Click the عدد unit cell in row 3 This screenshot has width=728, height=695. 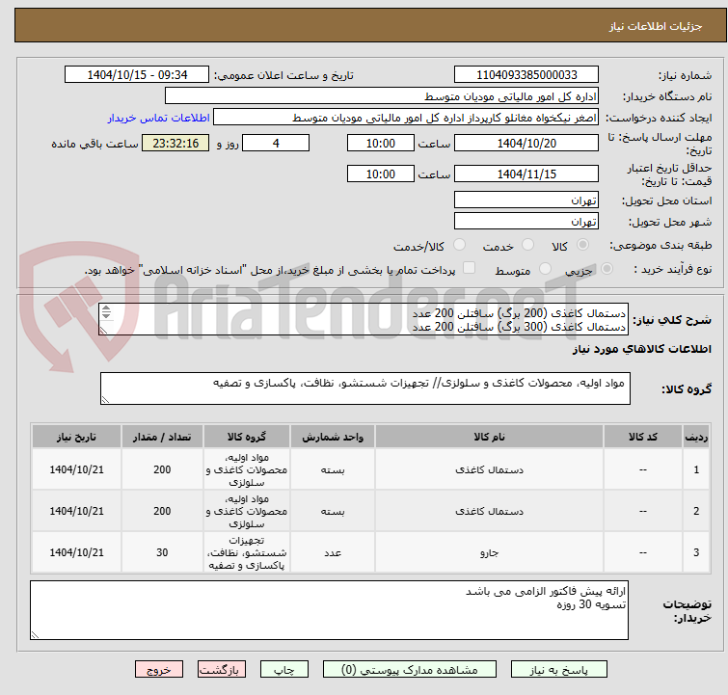(333, 552)
